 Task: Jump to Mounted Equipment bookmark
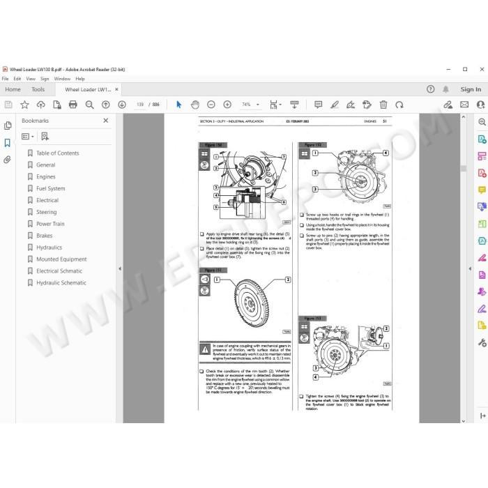coord(61,259)
